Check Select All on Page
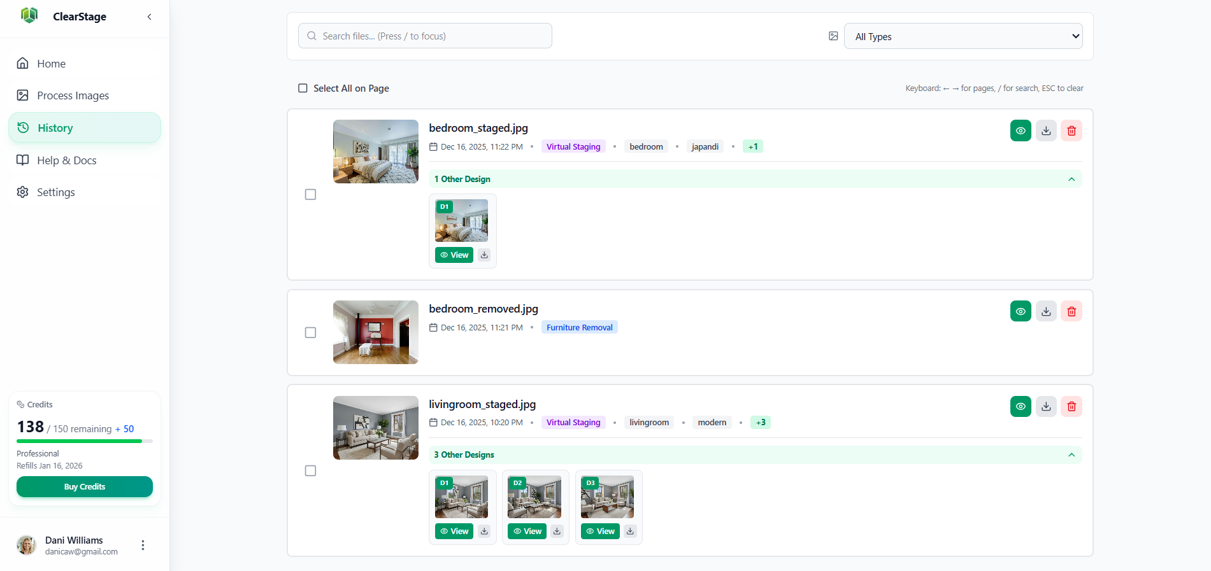 303,88
